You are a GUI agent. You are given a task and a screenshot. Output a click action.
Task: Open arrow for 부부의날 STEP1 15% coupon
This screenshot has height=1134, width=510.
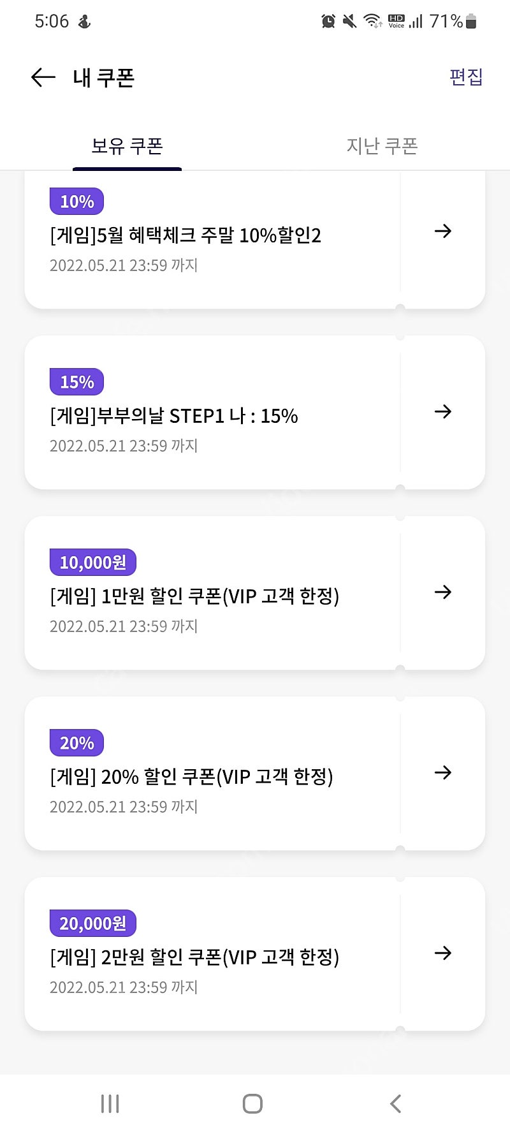point(442,411)
